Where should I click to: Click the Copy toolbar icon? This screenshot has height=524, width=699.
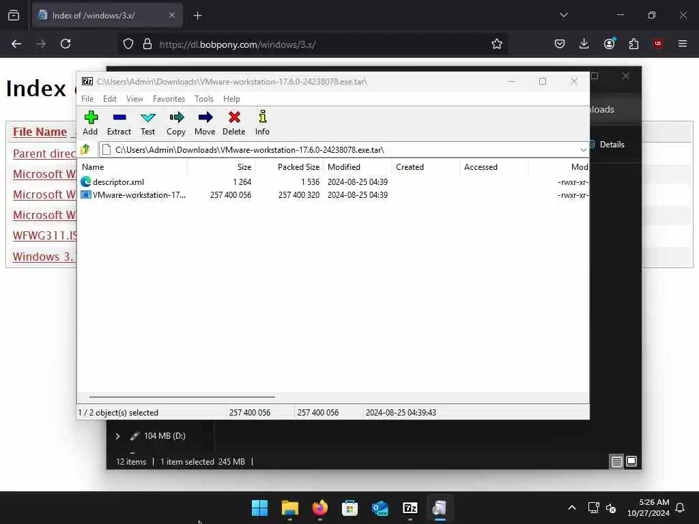point(176,123)
